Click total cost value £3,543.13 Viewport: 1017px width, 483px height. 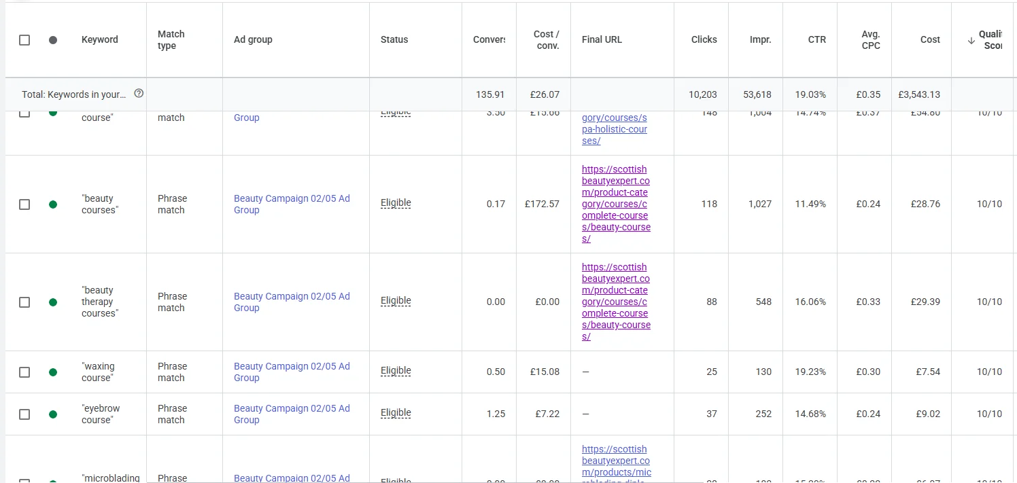pos(919,95)
